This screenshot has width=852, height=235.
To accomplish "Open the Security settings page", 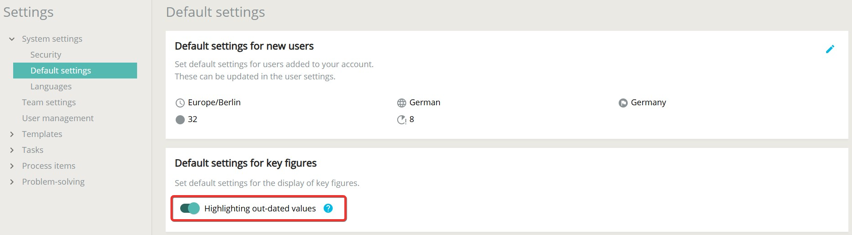I will tap(46, 55).
